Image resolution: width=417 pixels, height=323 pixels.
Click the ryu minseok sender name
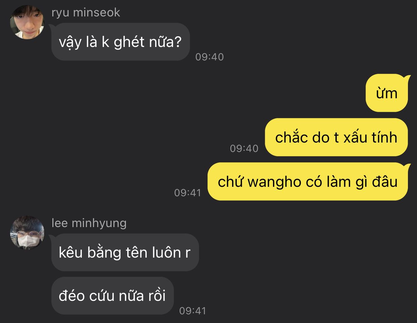[x=86, y=12]
